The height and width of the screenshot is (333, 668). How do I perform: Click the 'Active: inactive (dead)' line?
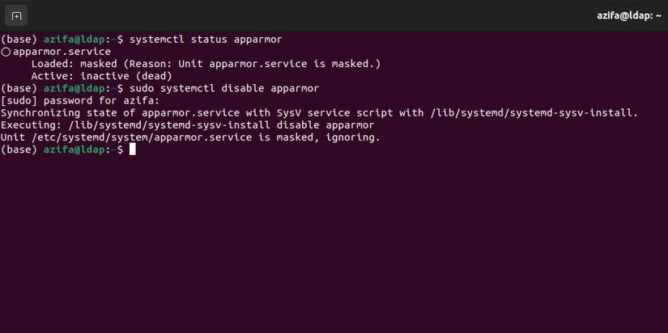point(101,76)
